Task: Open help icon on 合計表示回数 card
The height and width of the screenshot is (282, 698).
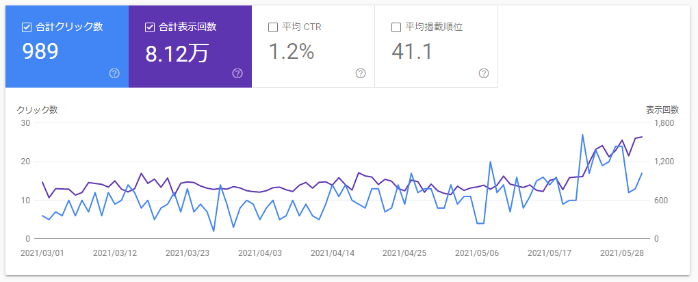Action: pos(237,73)
